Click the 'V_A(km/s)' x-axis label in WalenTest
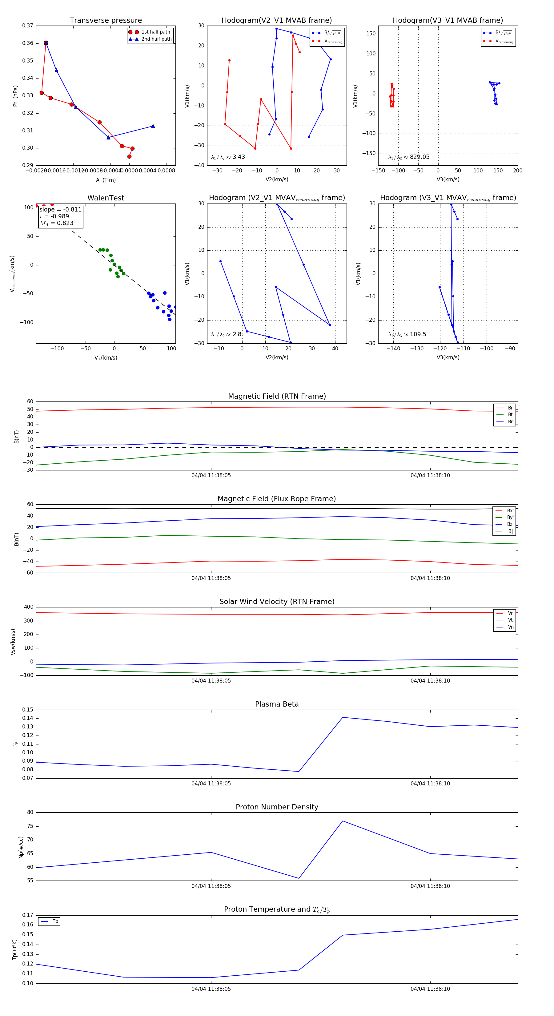This screenshot has width=554, height=1016. click(106, 358)
